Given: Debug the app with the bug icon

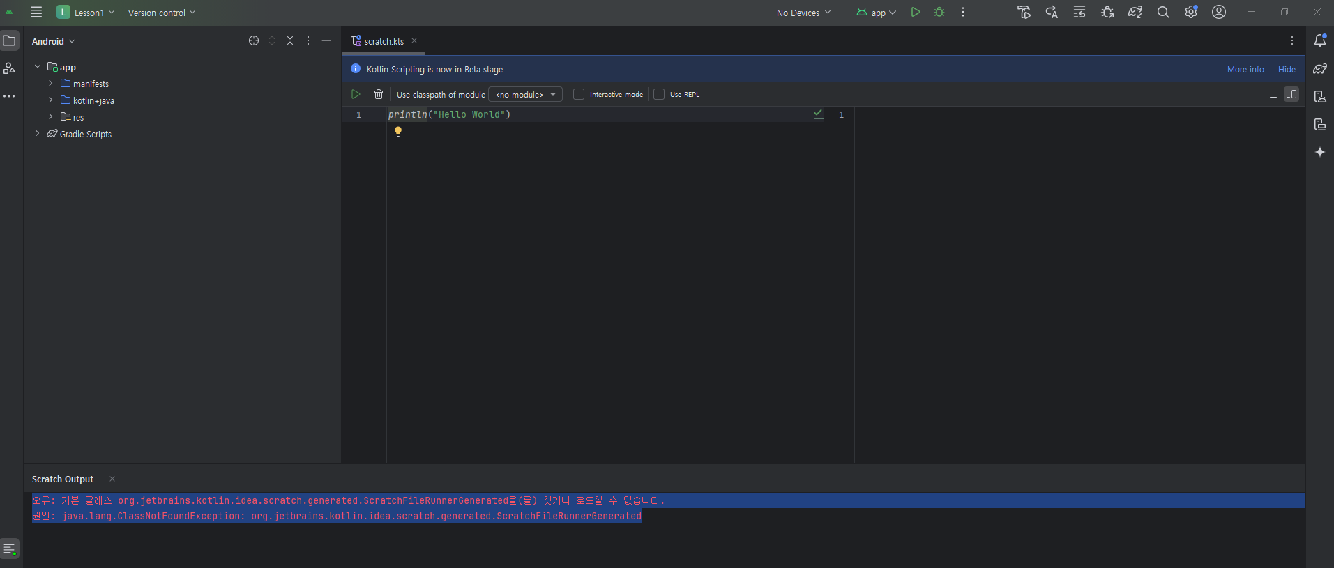Looking at the screenshot, I should click(x=939, y=12).
